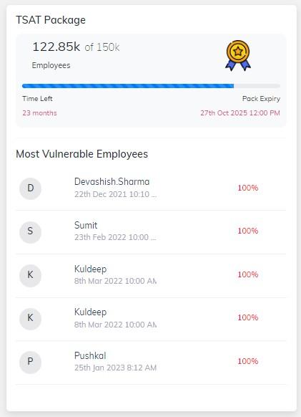301x417 pixels.
Task: Click Sumit's 100% vulnerability score
Action: (x=247, y=231)
